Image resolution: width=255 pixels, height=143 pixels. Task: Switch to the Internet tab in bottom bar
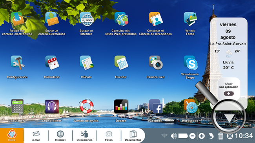click(60, 136)
